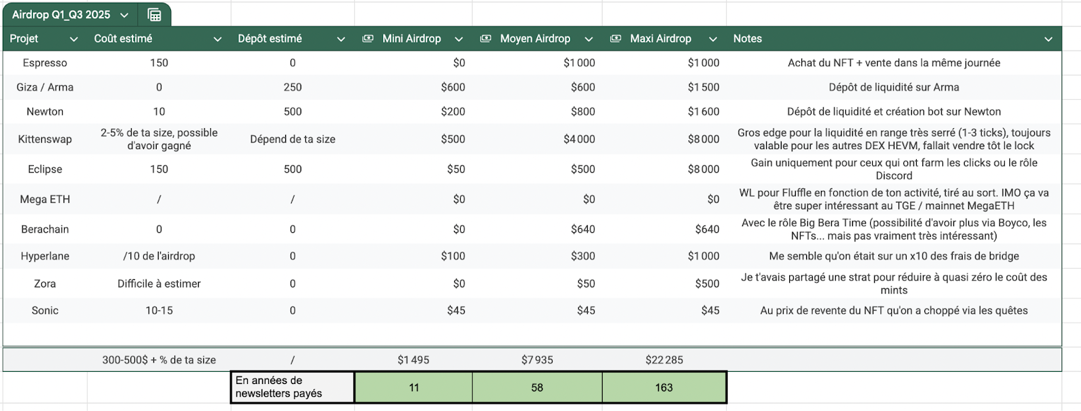Select the Newton project cell
The height and width of the screenshot is (411, 1081).
pos(45,111)
